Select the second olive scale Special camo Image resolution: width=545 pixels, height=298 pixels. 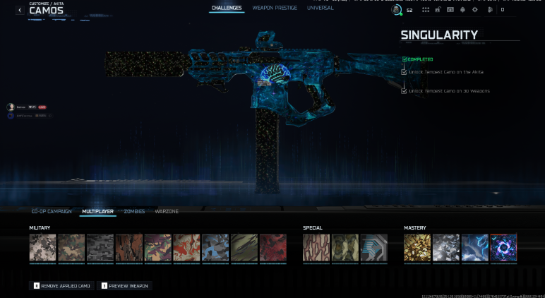[345, 248]
